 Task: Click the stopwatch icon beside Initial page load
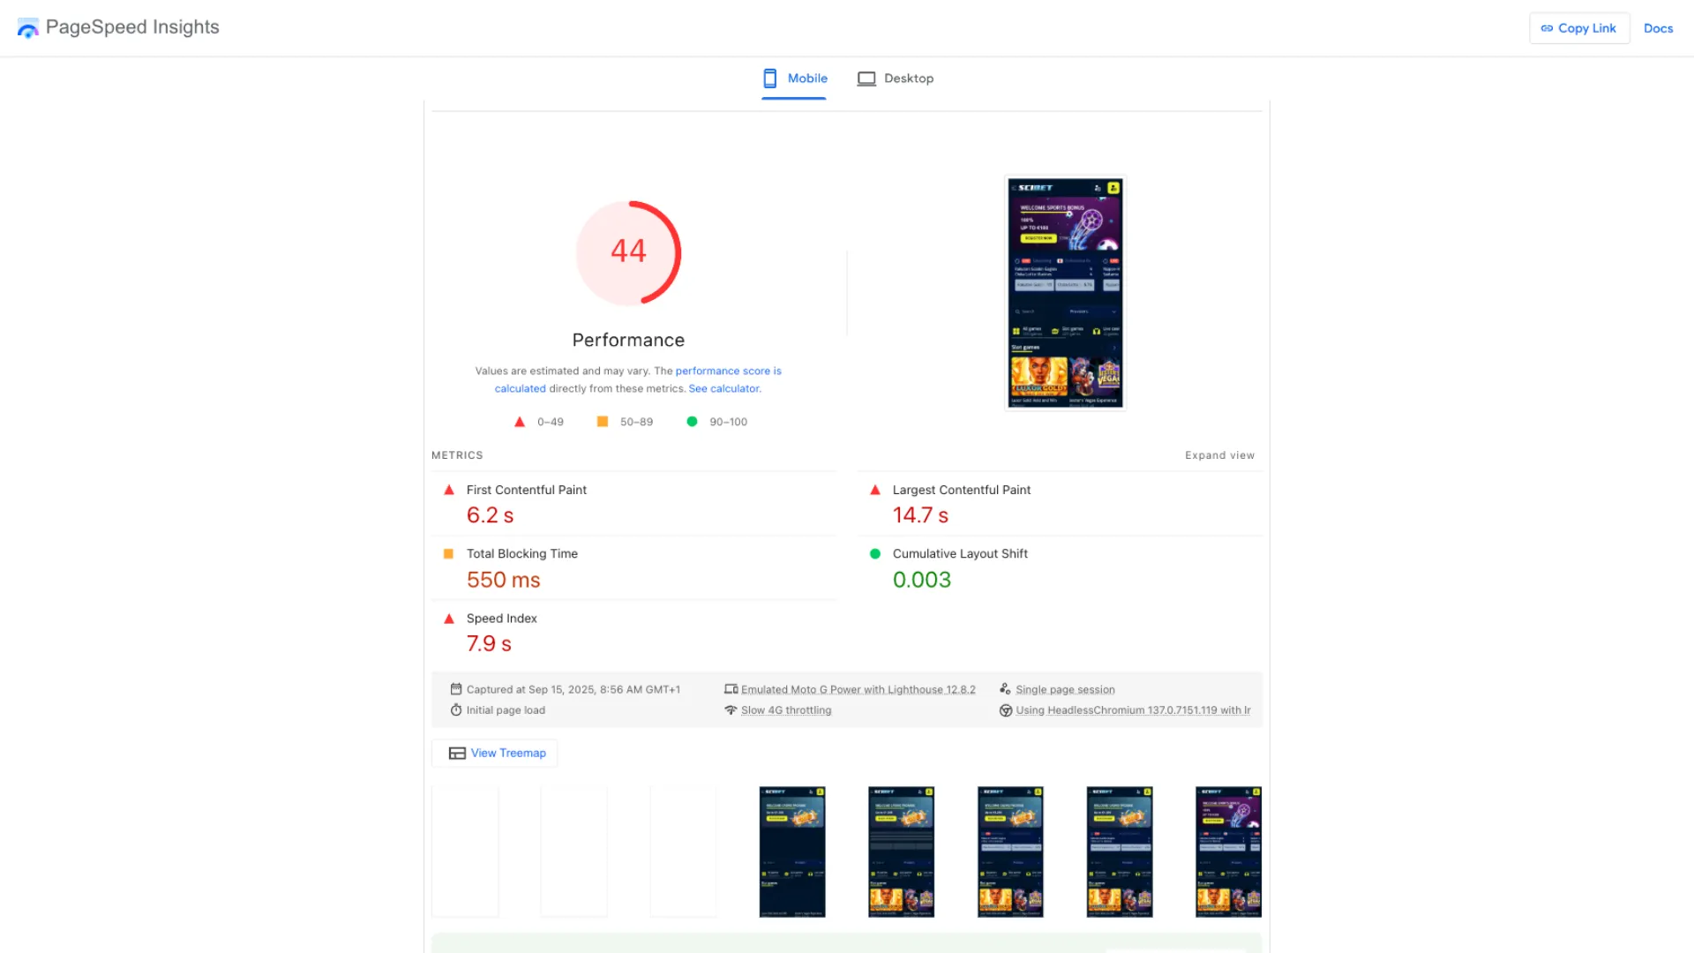[456, 709]
